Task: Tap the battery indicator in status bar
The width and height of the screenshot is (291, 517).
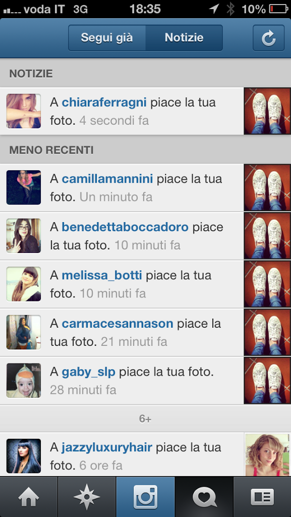Action: pyautogui.click(x=279, y=9)
